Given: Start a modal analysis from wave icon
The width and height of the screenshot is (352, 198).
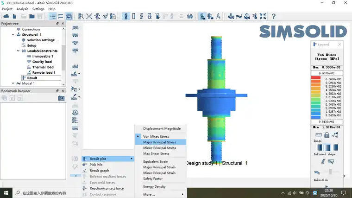Looking at the screenshot, I should point(239,16).
